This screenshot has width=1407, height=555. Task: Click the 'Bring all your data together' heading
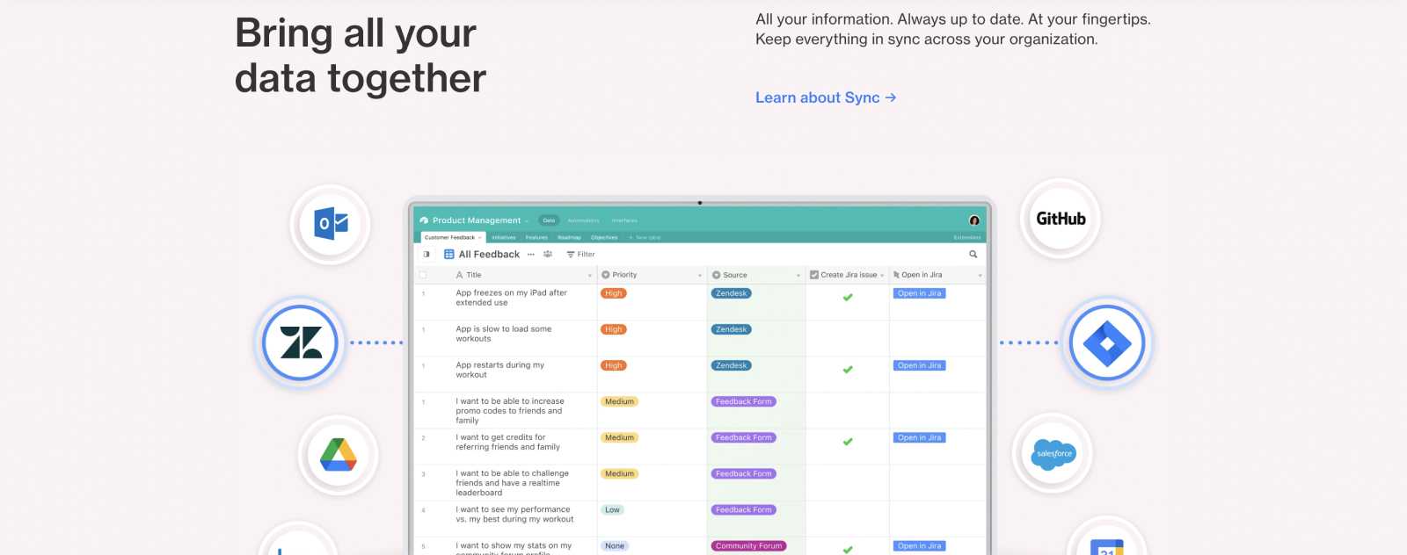pos(361,55)
